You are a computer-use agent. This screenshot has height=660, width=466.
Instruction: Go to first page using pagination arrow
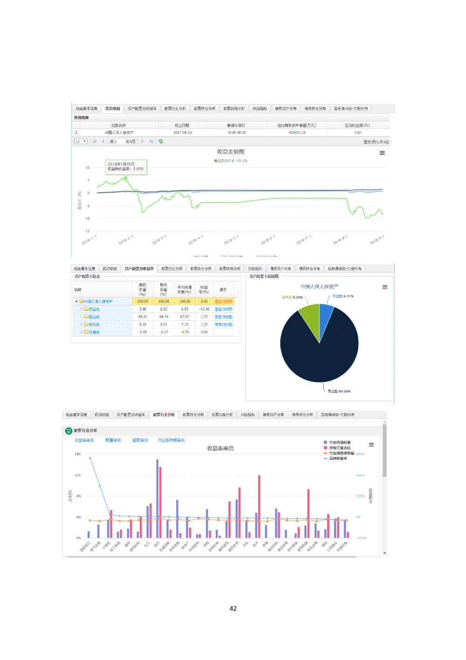coord(95,141)
